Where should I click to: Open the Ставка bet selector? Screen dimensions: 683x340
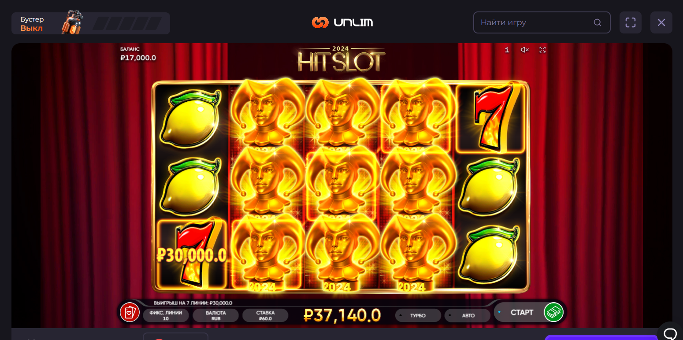click(265, 315)
